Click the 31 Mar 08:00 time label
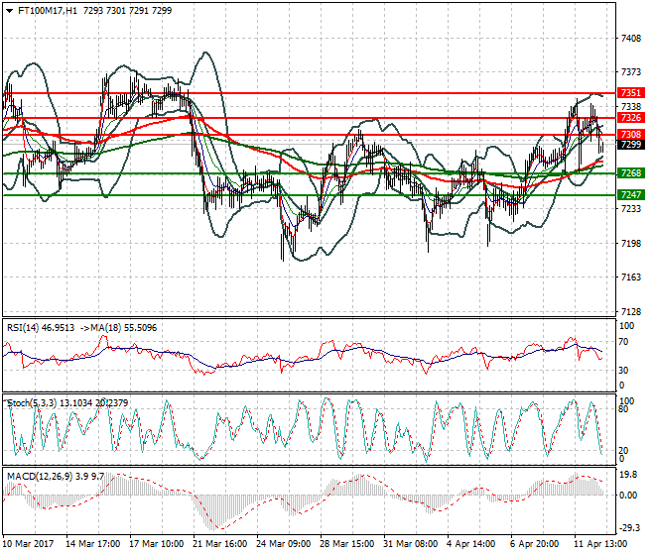The width and height of the screenshot is (655, 555). tap(411, 544)
